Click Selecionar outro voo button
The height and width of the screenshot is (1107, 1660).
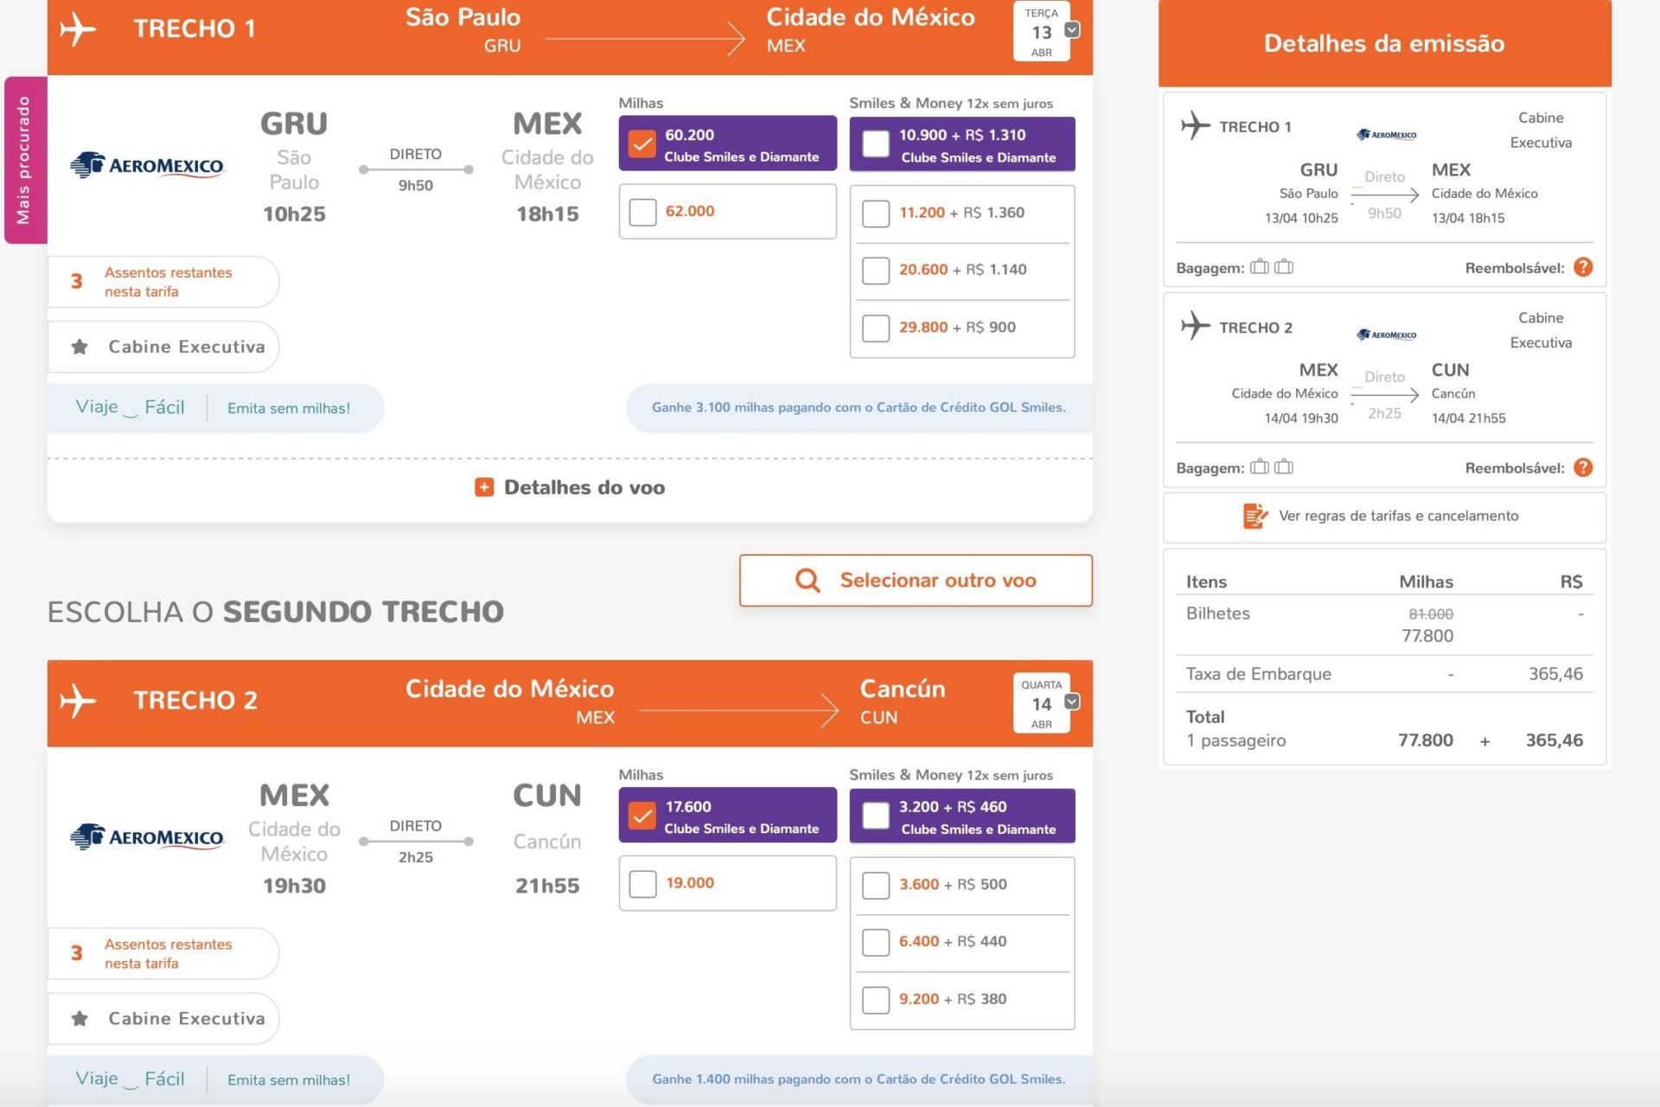coord(916,580)
